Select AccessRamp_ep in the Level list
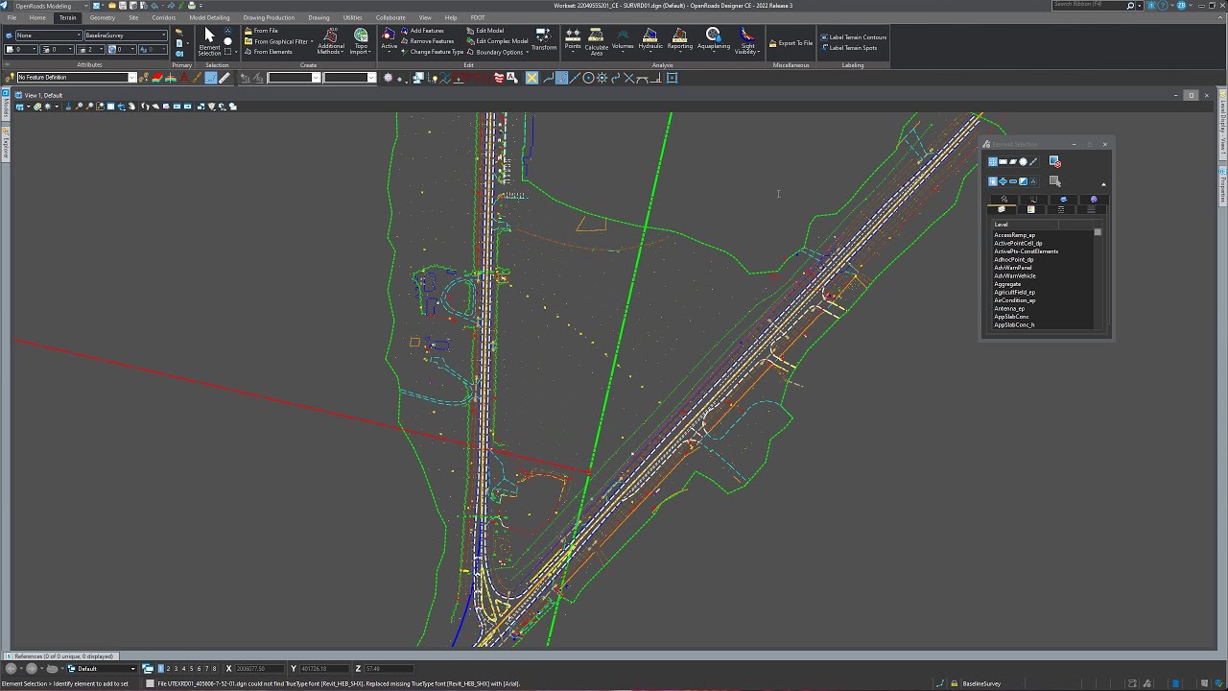 click(x=1014, y=235)
